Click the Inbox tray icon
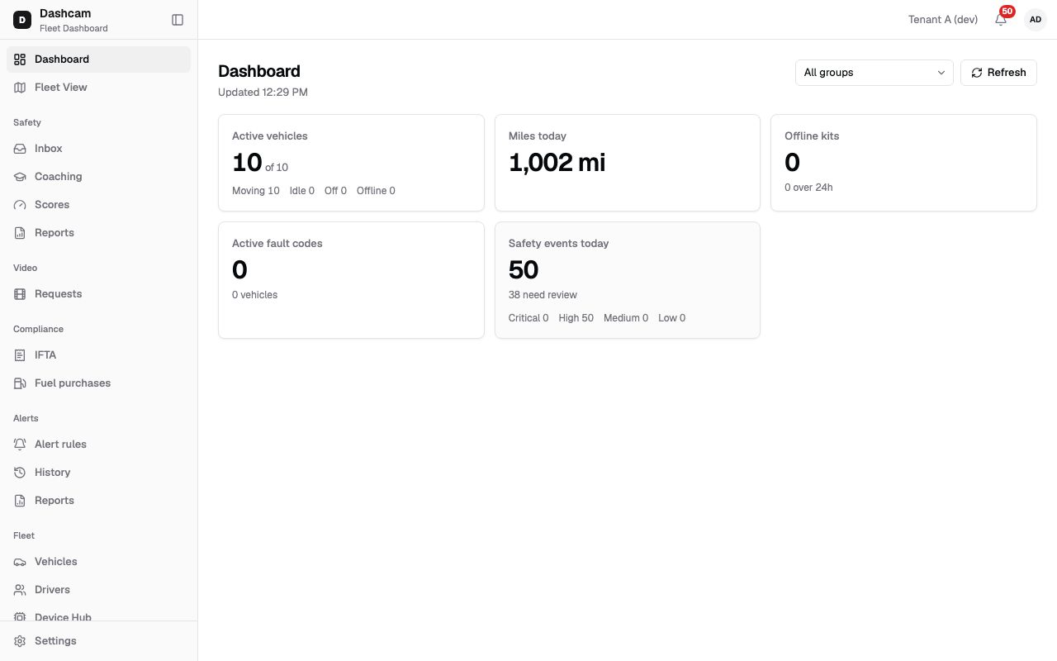This screenshot has height=661, width=1057. point(20,149)
